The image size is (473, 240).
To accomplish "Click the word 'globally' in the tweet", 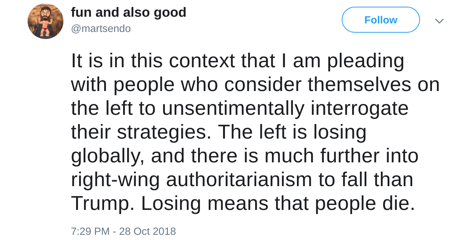I will click(105, 156).
